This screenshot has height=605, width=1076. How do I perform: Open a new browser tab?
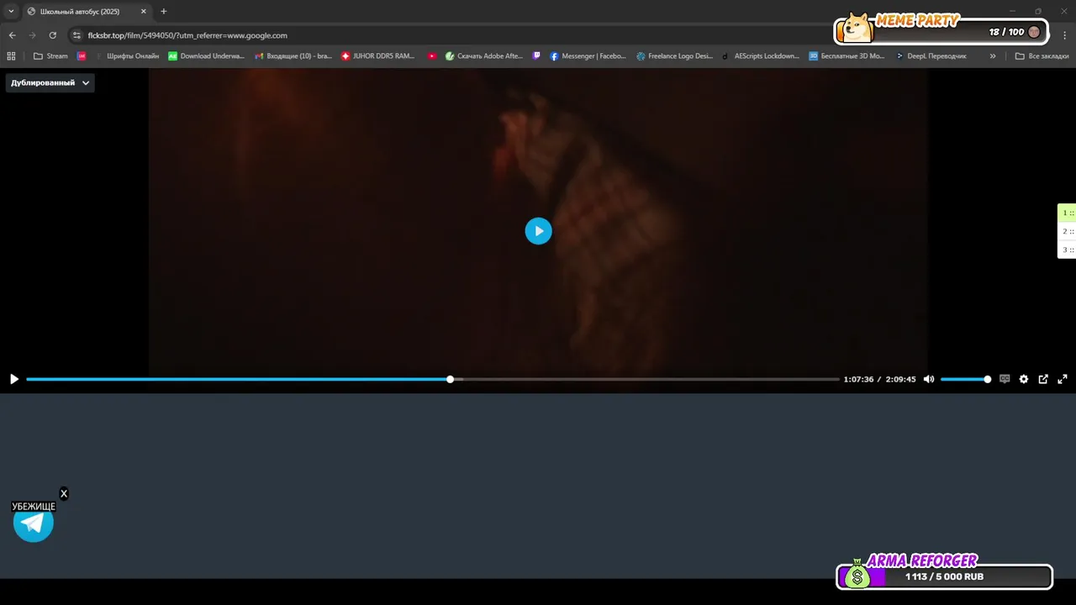click(x=163, y=12)
